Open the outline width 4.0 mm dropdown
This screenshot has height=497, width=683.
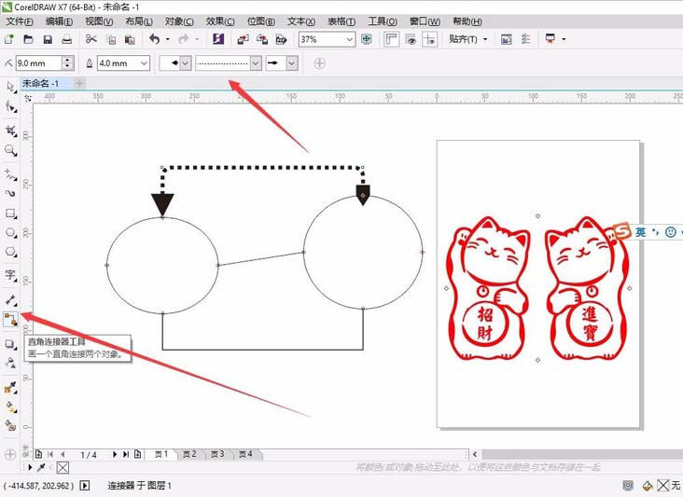[x=145, y=63]
